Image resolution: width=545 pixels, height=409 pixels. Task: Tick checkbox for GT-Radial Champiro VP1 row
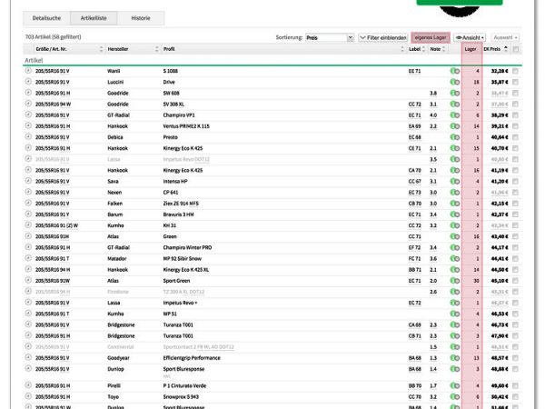coord(515,115)
